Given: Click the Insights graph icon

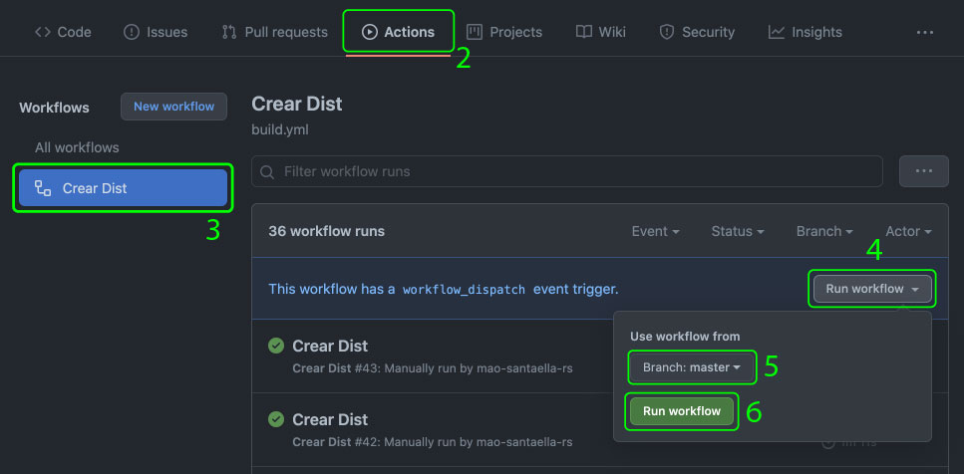Looking at the screenshot, I should pyautogui.click(x=777, y=32).
